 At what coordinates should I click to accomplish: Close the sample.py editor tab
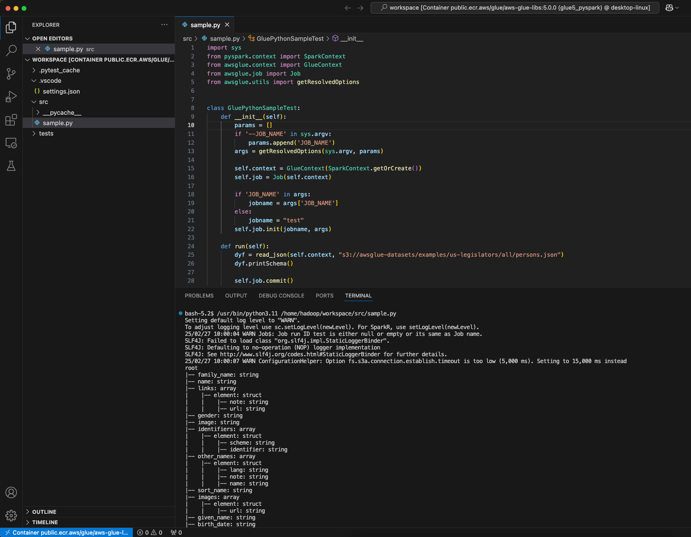click(227, 25)
